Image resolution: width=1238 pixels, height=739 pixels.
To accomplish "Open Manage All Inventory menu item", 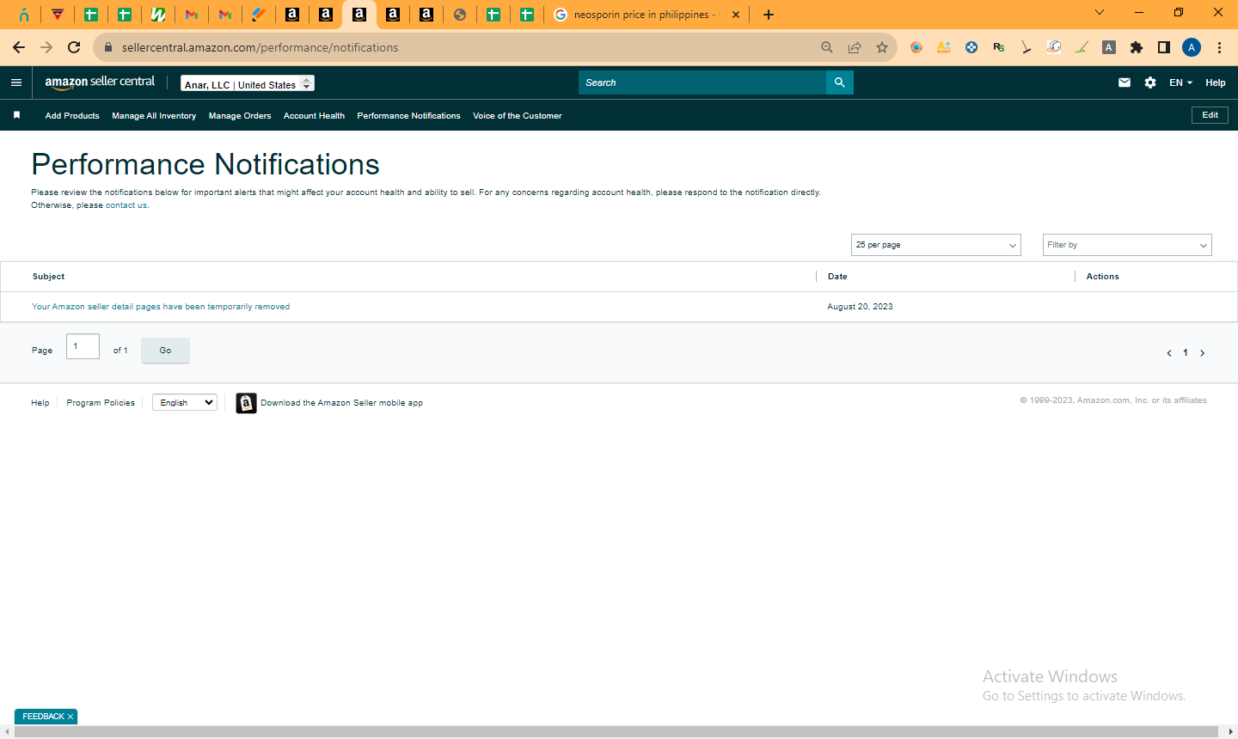I will pos(154,116).
